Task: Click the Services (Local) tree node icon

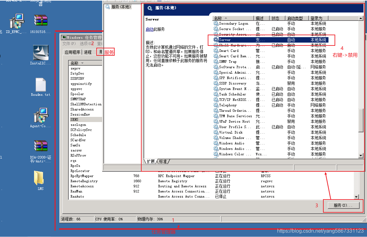Action: (x=108, y=7)
